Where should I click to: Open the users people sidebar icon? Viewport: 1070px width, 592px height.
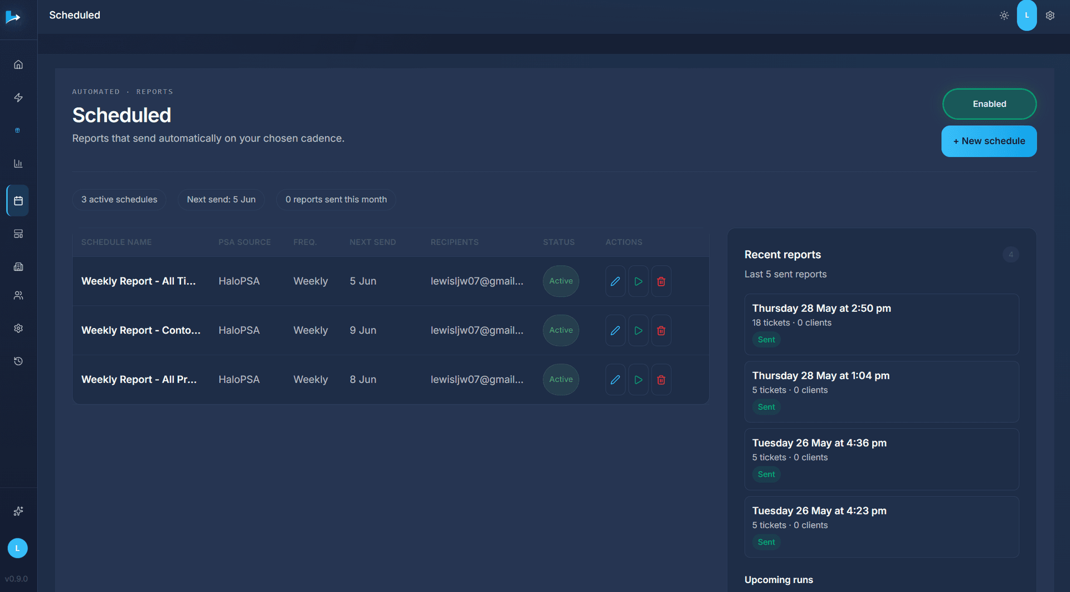18,295
